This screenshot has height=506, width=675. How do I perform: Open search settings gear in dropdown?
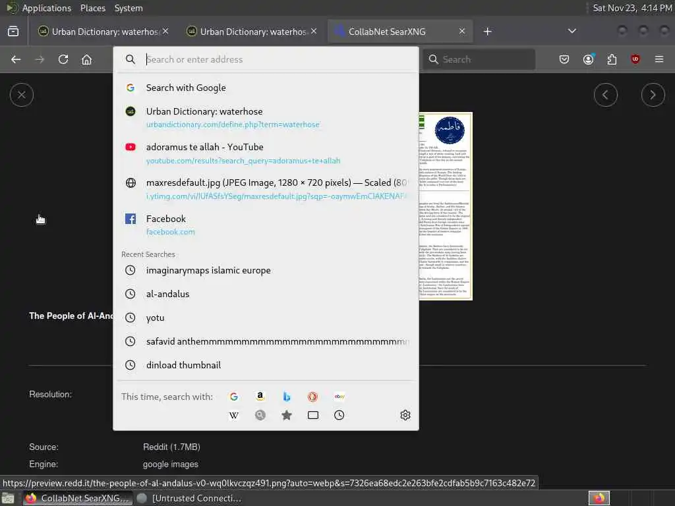[x=405, y=415]
